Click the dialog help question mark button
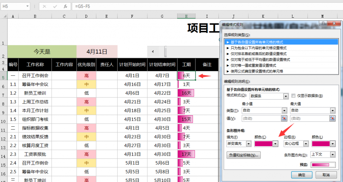This screenshot has height=182, width=343. (x=323, y=23)
